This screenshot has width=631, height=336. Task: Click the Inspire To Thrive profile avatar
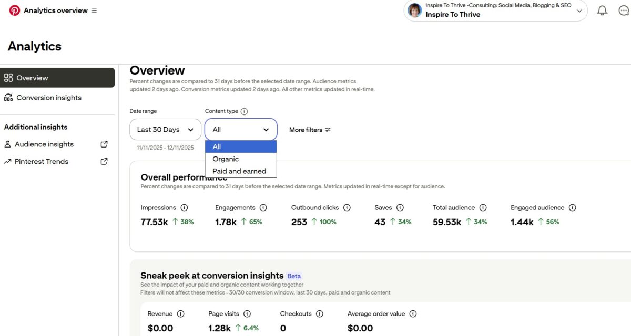[x=414, y=10]
